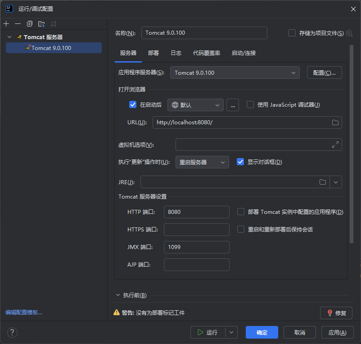Browse for a JRE with the folder icon
The width and height of the screenshot is (361, 344).
click(323, 182)
